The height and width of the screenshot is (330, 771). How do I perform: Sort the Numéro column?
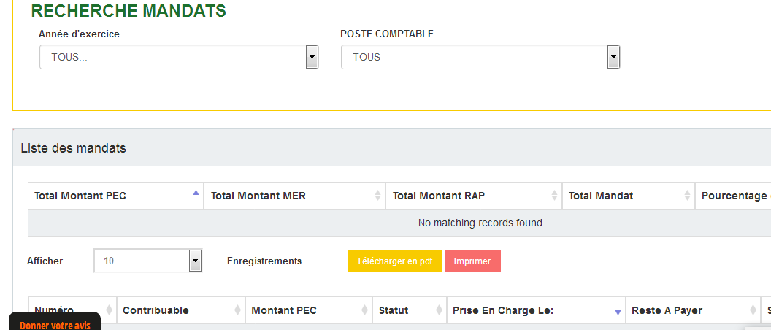click(x=109, y=310)
